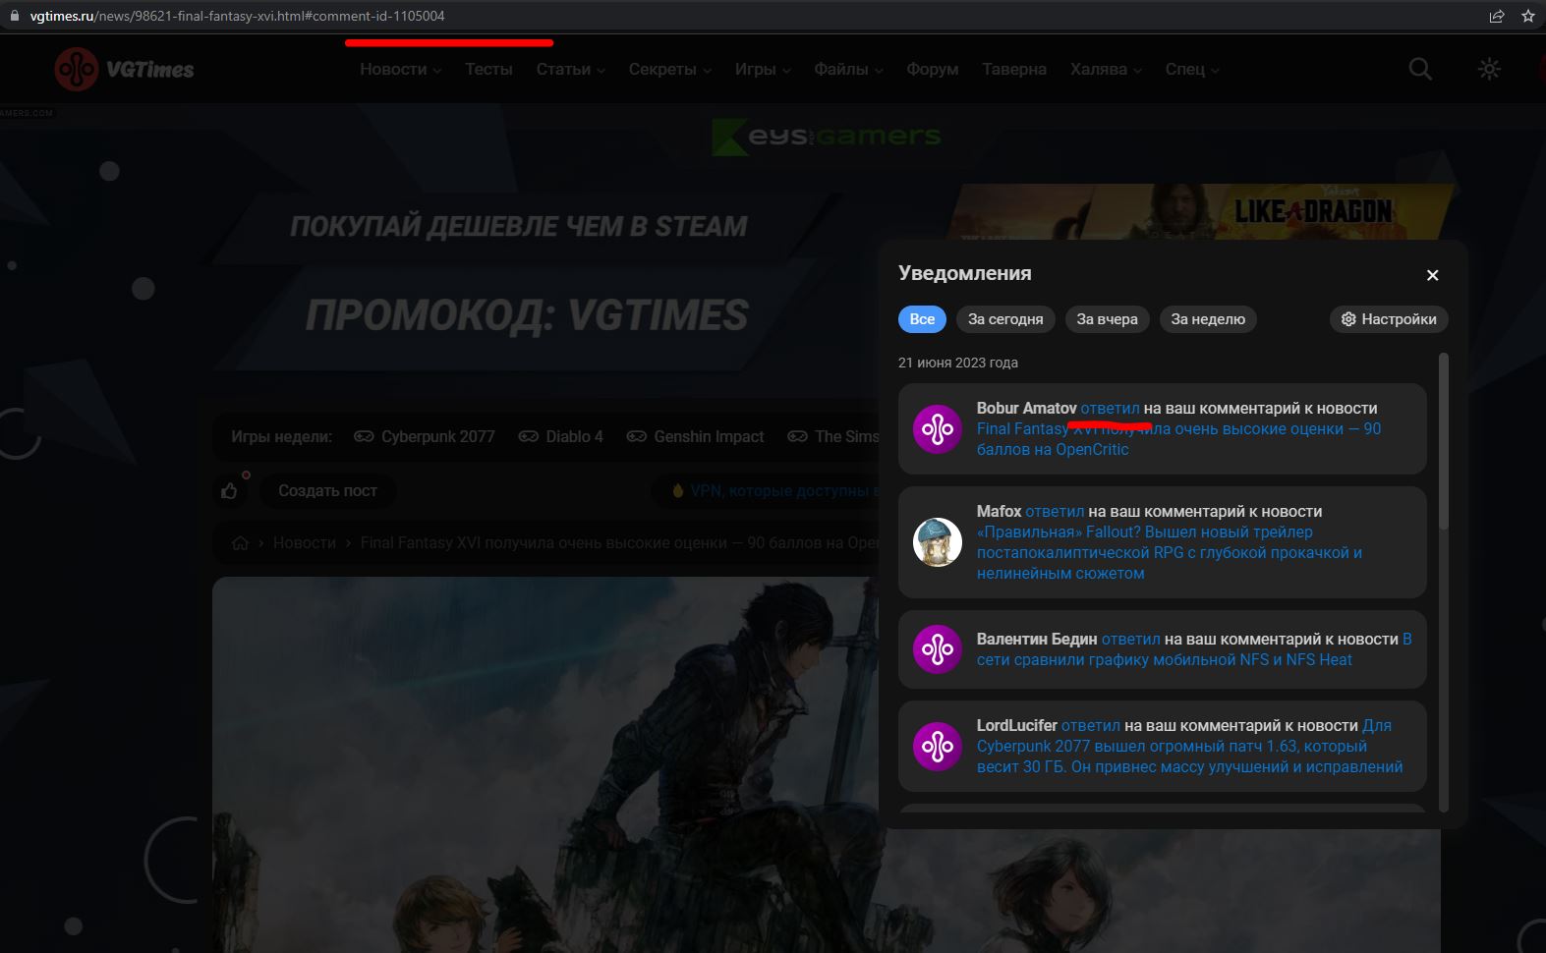1546x953 pixels.
Task: Click the notifications panel scrollbar
Action: click(x=1443, y=442)
